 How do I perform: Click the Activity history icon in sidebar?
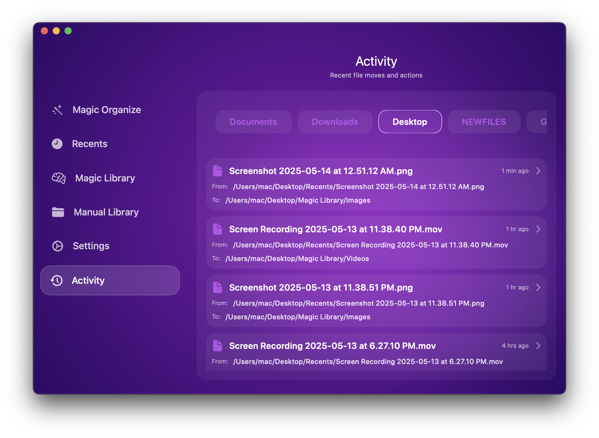57,281
